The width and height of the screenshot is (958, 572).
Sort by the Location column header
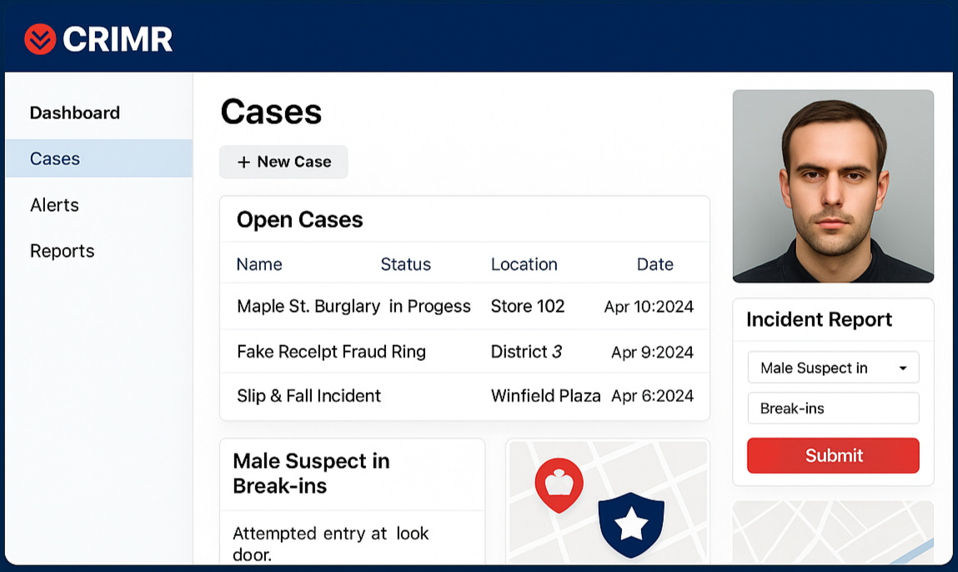[x=524, y=264]
